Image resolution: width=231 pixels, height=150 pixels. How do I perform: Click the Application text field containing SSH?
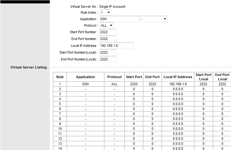click(x=119, y=19)
